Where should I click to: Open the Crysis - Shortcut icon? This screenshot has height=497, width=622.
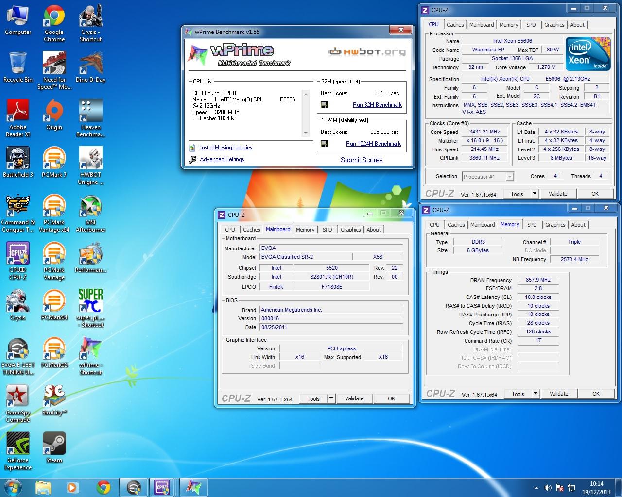[x=91, y=23]
